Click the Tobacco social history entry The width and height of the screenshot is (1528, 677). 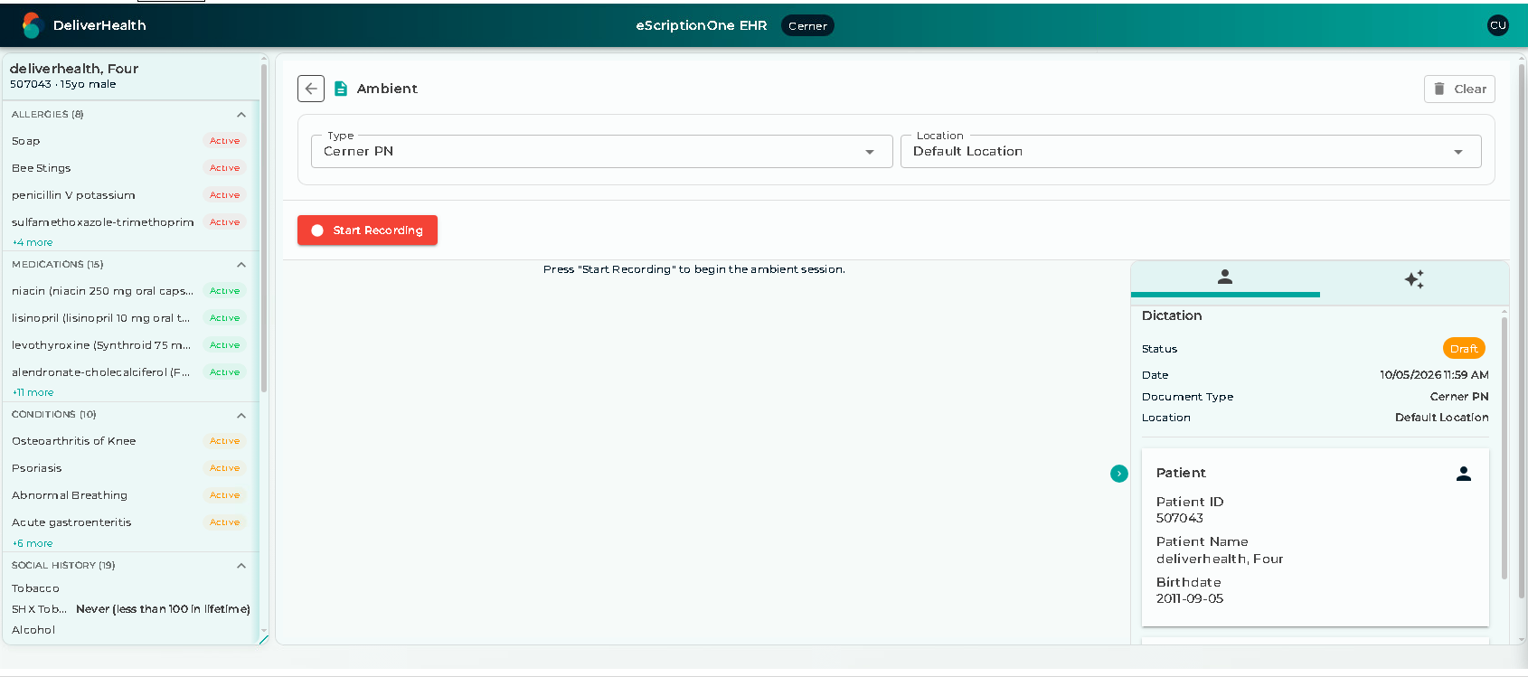pos(35,588)
